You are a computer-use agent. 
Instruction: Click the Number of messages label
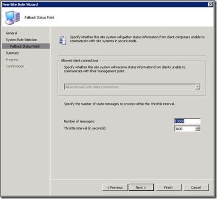point(79,122)
